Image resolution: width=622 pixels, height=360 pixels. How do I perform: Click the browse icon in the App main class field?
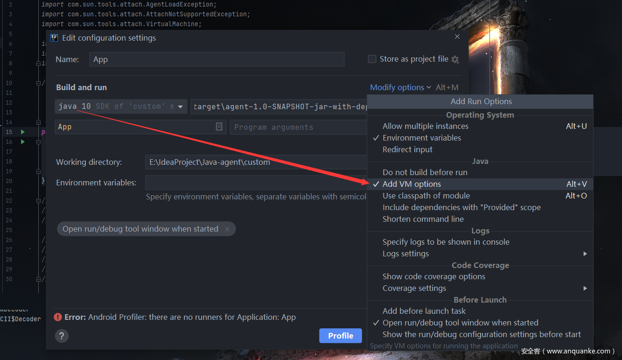[x=219, y=127]
